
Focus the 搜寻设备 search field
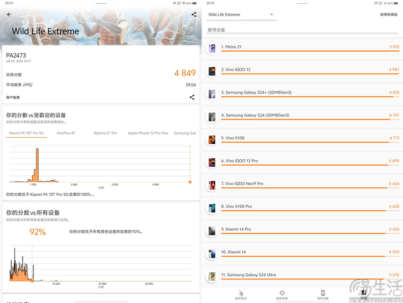[303, 30]
